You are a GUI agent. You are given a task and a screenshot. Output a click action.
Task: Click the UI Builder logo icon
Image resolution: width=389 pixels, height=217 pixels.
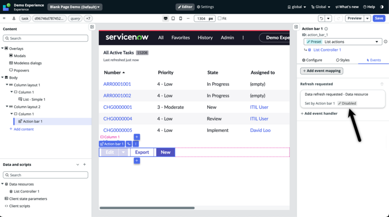point(7,7)
